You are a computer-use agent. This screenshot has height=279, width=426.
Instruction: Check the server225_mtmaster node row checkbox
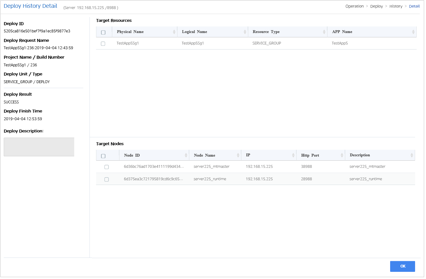[106, 167]
